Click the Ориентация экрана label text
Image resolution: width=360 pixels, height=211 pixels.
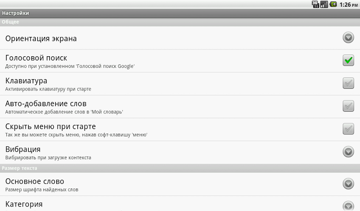coord(41,38)
